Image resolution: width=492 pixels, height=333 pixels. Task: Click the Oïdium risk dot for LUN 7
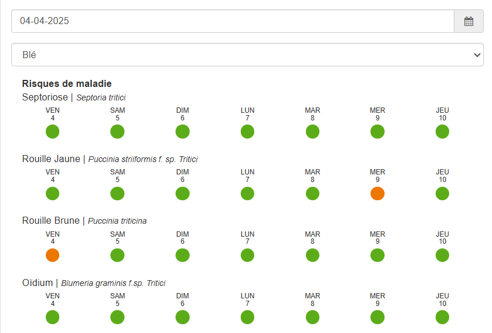[x=247, y=317]
